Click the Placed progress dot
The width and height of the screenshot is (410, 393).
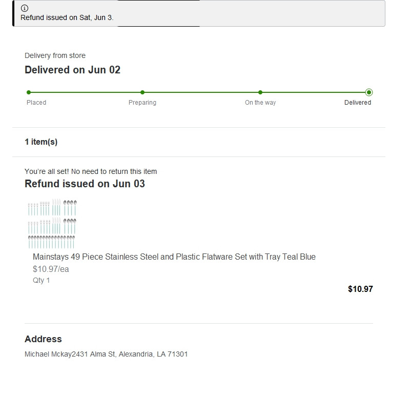29,92
